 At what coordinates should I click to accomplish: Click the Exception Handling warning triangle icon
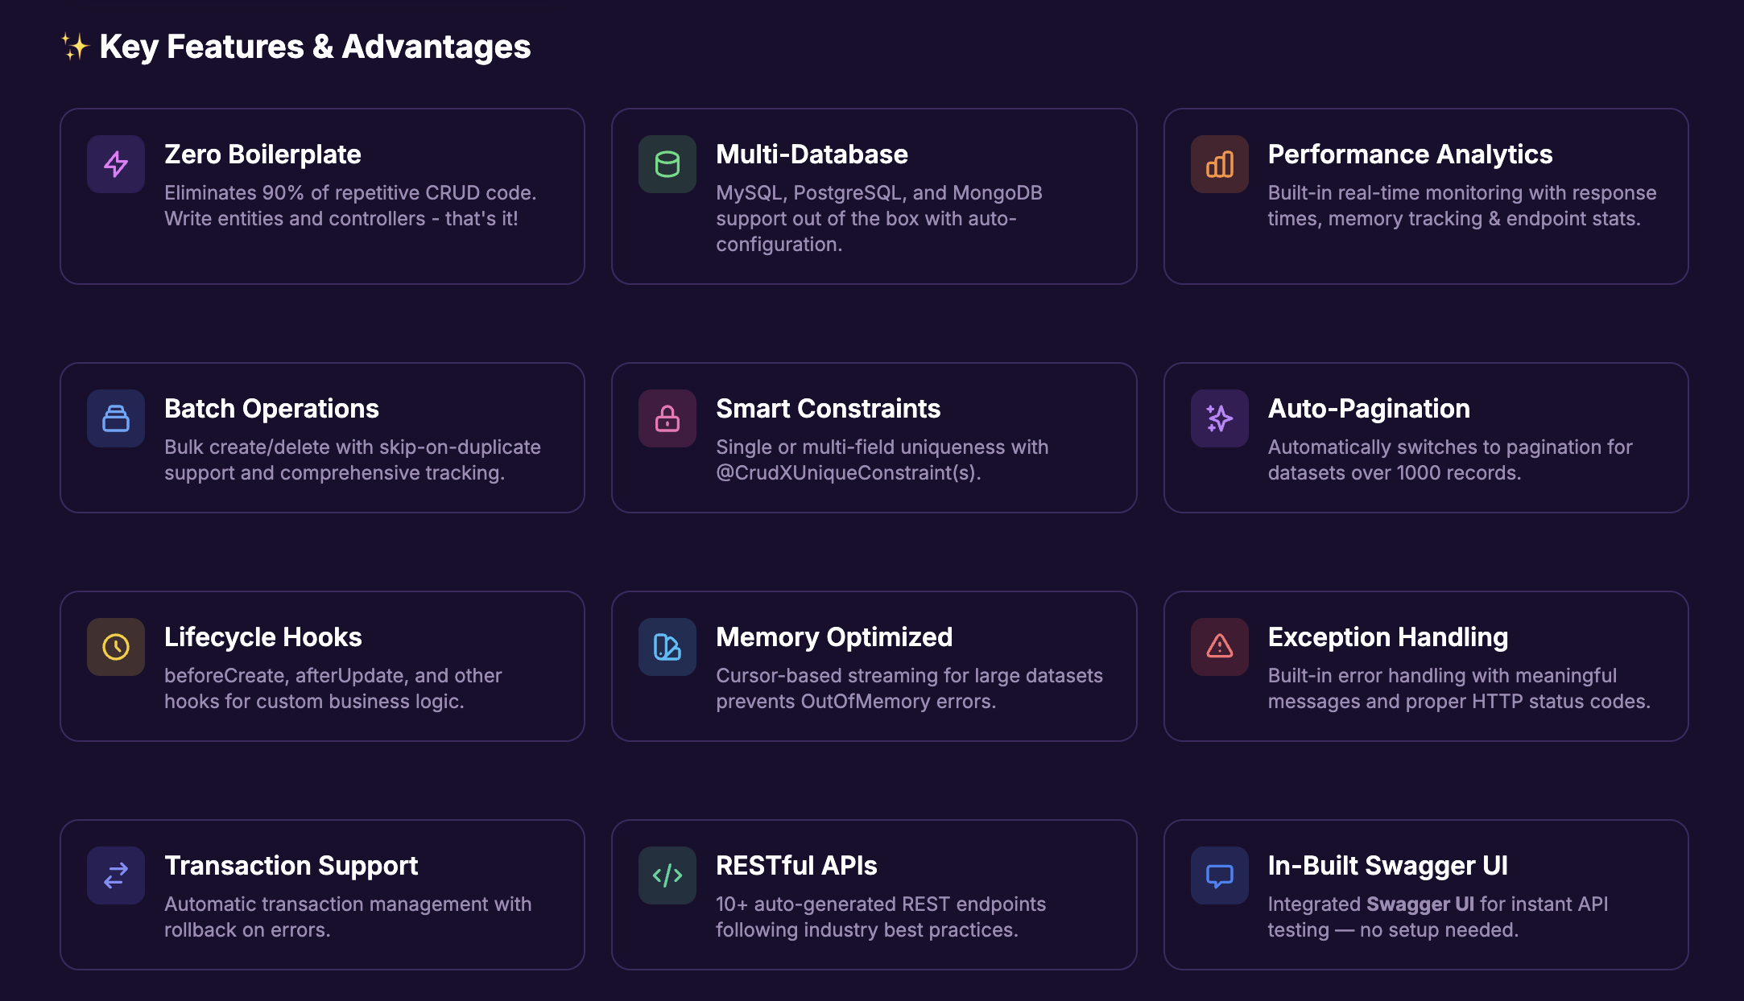[x=1218, y=647]
